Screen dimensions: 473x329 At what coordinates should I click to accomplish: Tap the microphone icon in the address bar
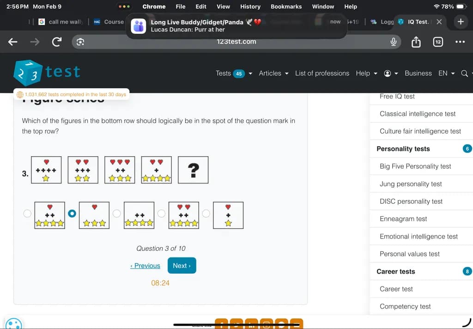pos(394,42)
